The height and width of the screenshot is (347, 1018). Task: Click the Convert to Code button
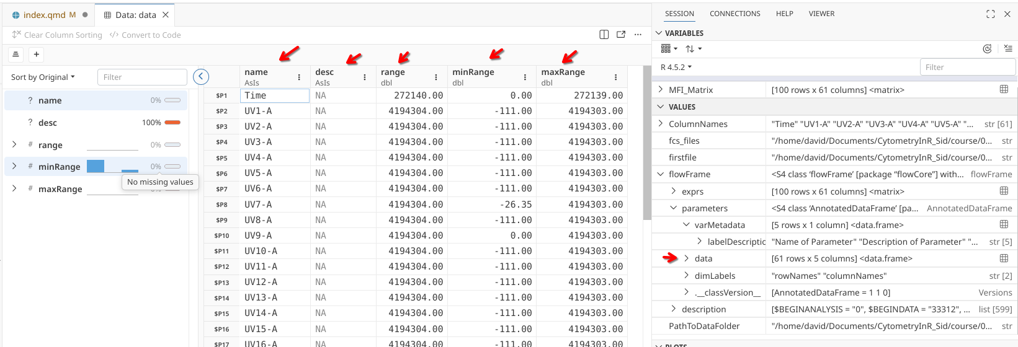145,35
